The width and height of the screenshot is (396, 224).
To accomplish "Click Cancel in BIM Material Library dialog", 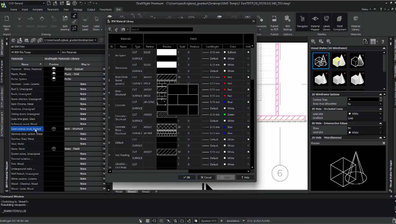I will tap(206, 178).
